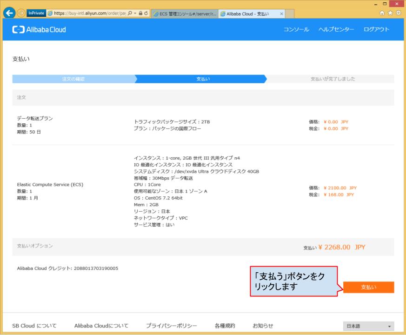
Task: Click the total ¥ 2268.00 JPY amount
Action: pos(342,247)
